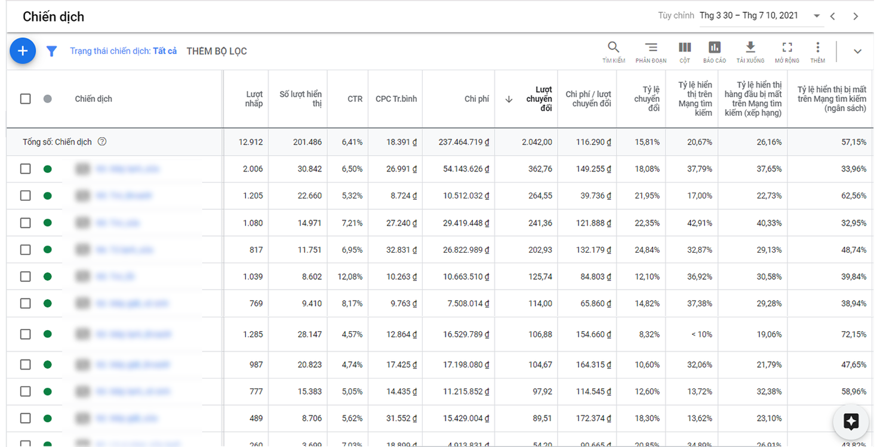This screenshot has height=447, width=877.
Task: Sort by the Lượt chuyển đổi column
Action: (x=539, y=99)
